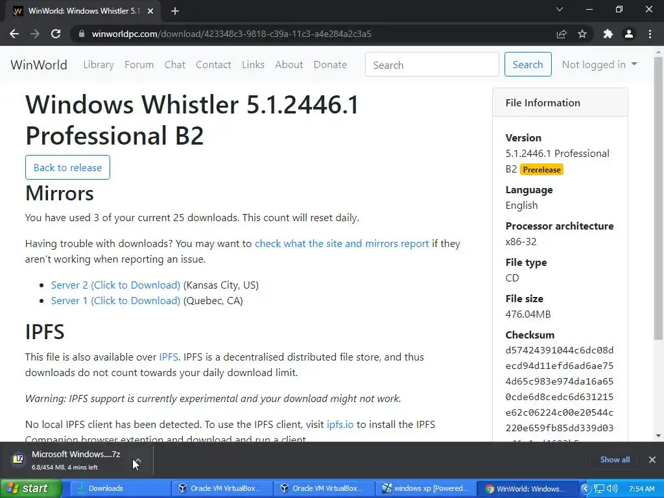
Task: Show all downloads
Action: (x=615, y=460)
